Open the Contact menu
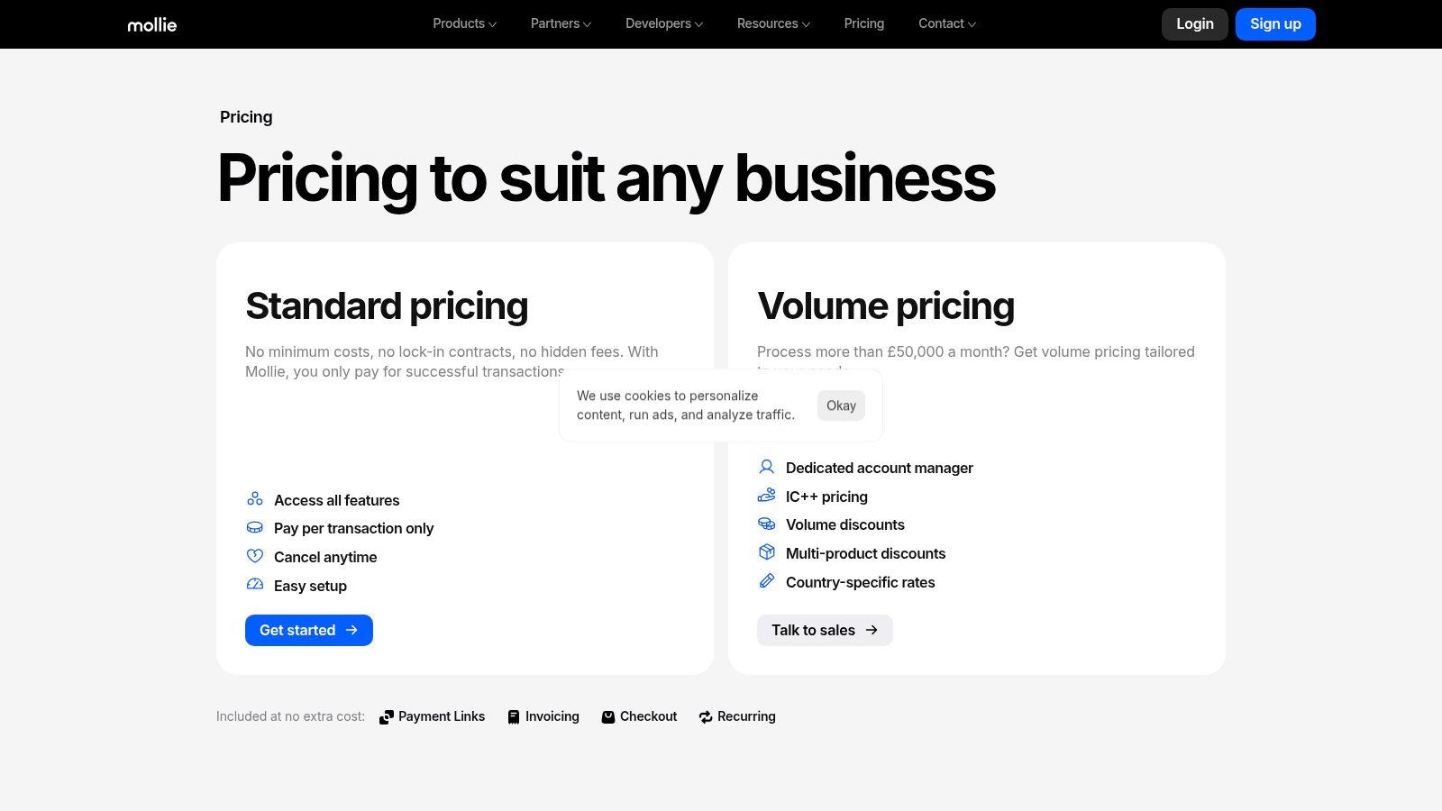Viewport: 1442px width, 811px height. (x=947, y=23)
